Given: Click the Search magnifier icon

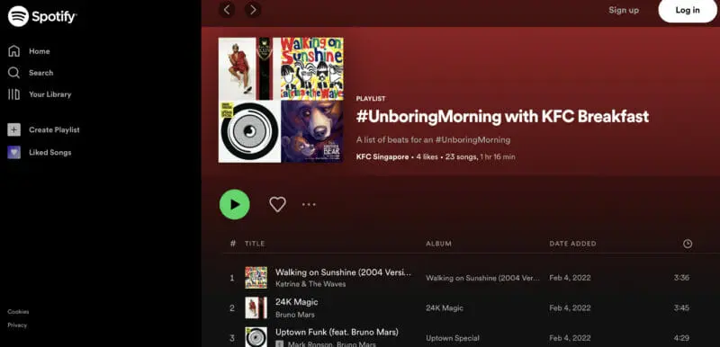Looking at the screenshot, I should point(13,73).
